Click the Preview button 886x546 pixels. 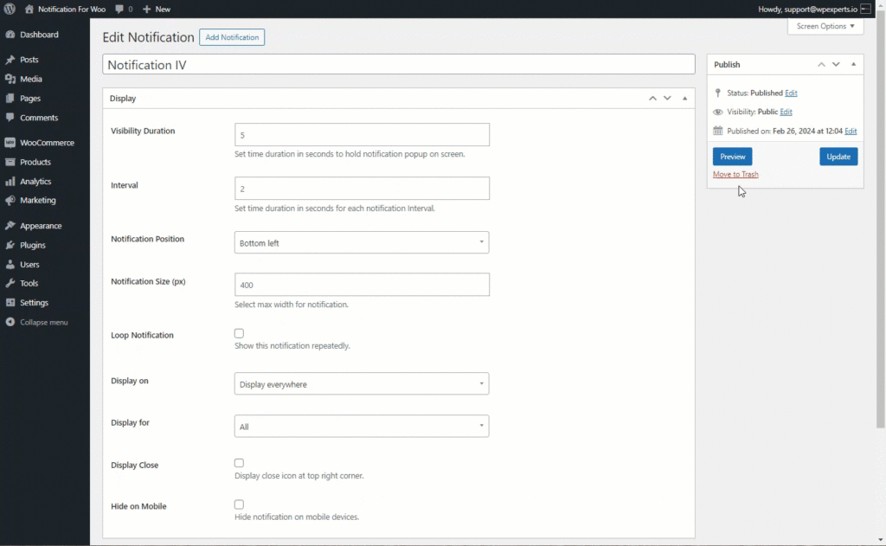click(732, 157)
